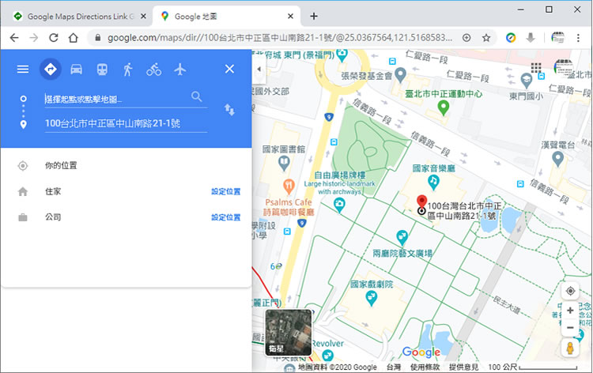
Task: Open Google account avatar on map
Action: point(563,68)
